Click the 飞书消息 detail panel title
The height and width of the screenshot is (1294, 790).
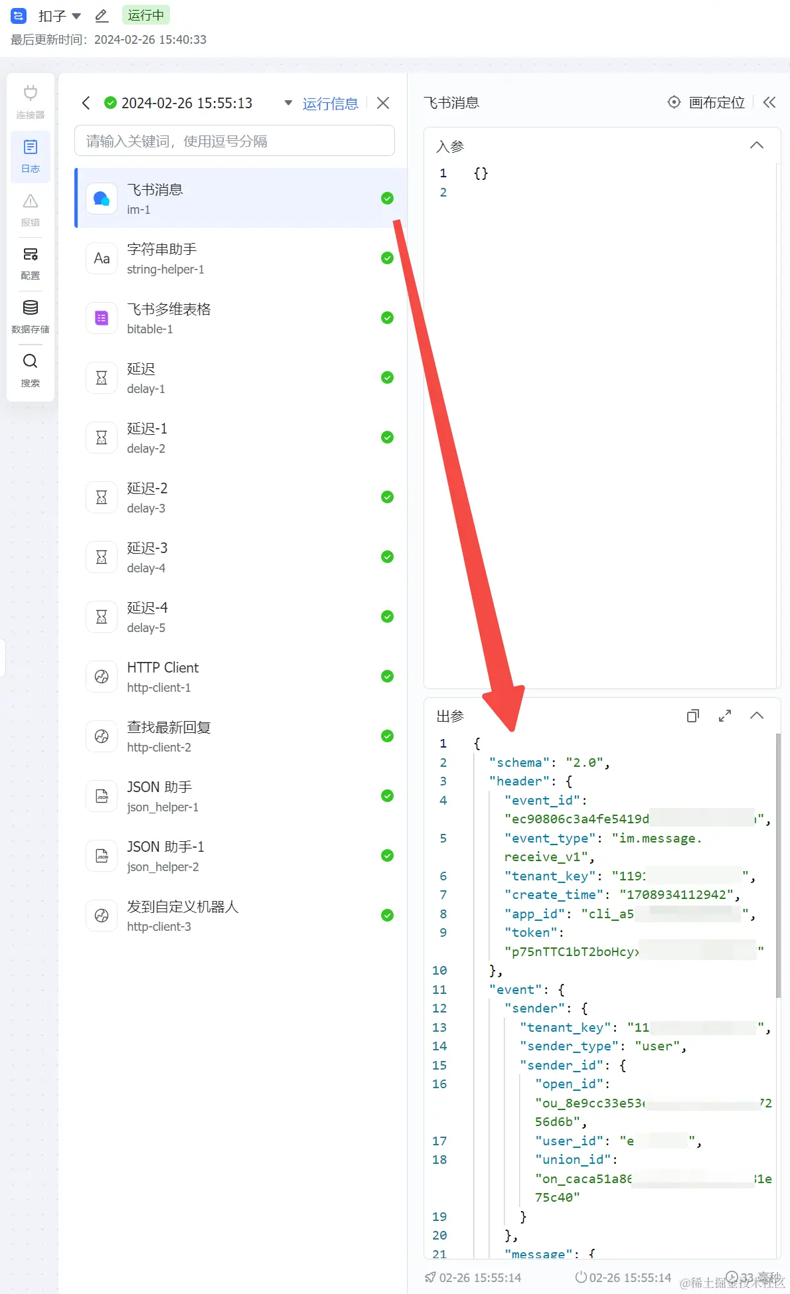tap(451, 103)
